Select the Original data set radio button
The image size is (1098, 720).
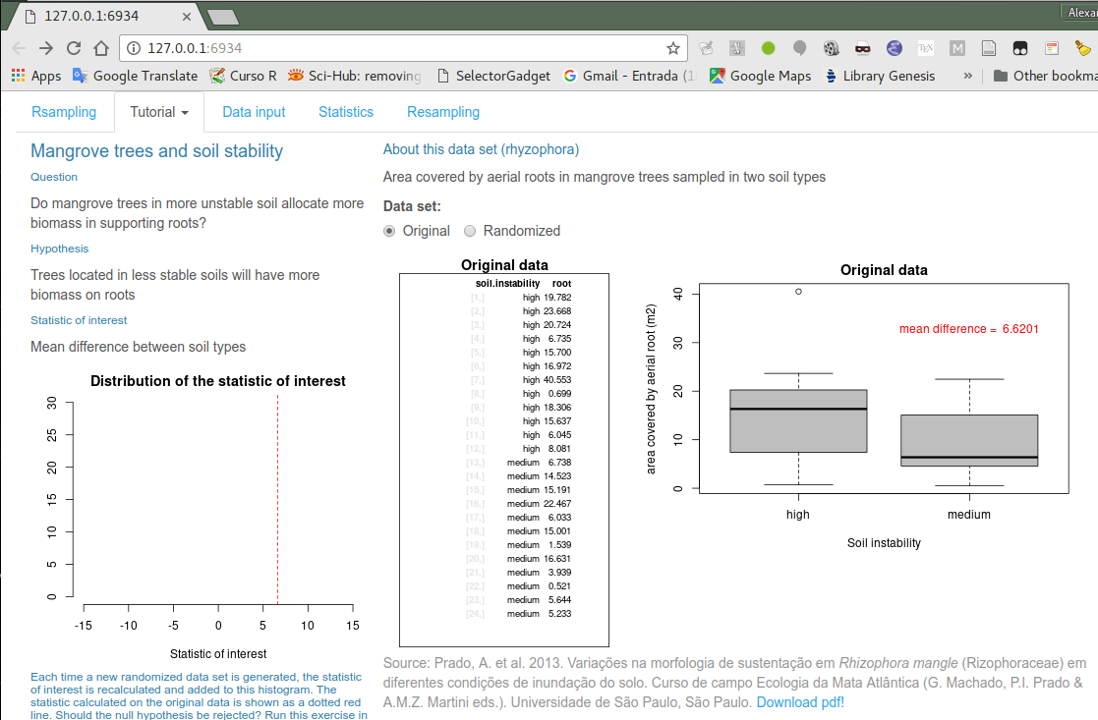tap(389, 231)
